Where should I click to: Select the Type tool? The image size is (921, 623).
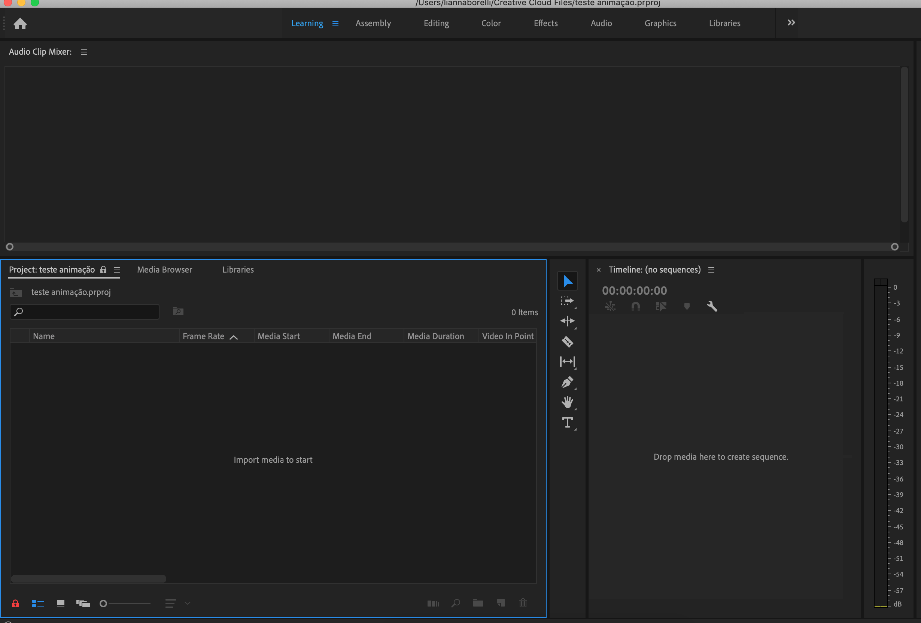(567, 422)
